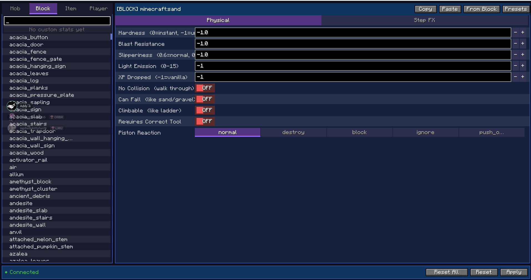This screenshot has width=531, height=280.
Task: Toggle Can Fall switch
Action: pyautogui.click(x=205, y=99)
